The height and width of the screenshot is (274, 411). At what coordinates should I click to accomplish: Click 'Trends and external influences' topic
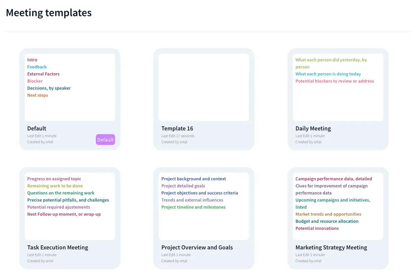click(192, 200)
